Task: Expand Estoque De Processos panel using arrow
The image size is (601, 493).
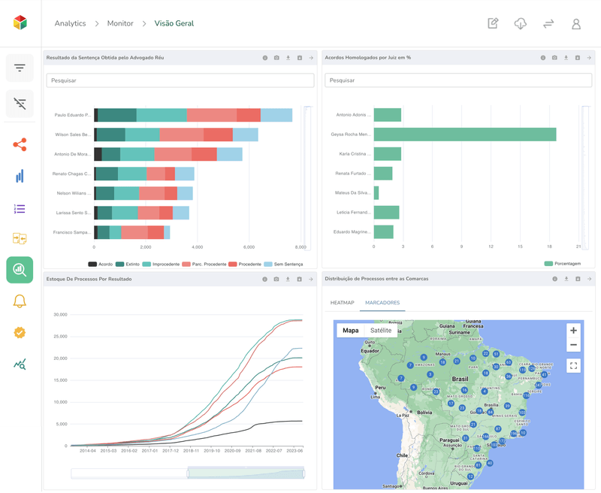Action: pos(311,280)
